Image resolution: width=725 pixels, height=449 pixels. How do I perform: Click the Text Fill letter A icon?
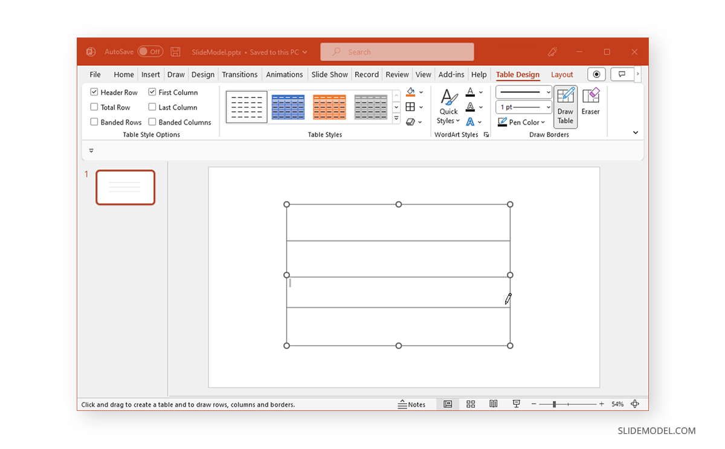(471, 92)
